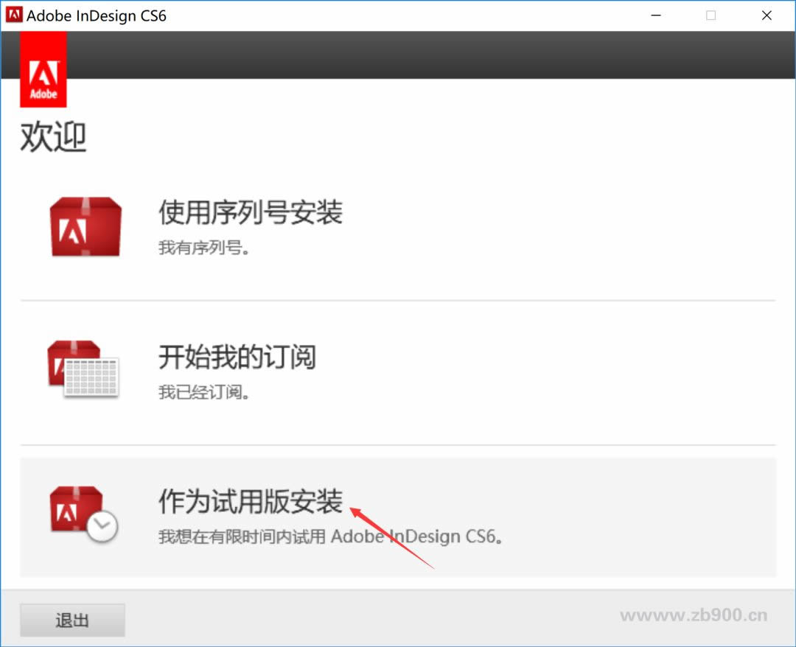The image size is (796, 647).
Task: Click the trial description mentioning Adobe InDesign CS6
Action: [x=331, y=536]
